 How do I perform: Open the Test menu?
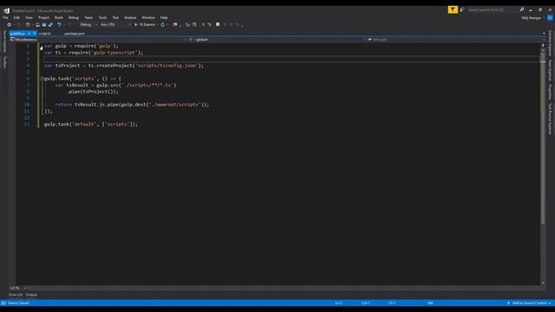(x=115, y=17)
